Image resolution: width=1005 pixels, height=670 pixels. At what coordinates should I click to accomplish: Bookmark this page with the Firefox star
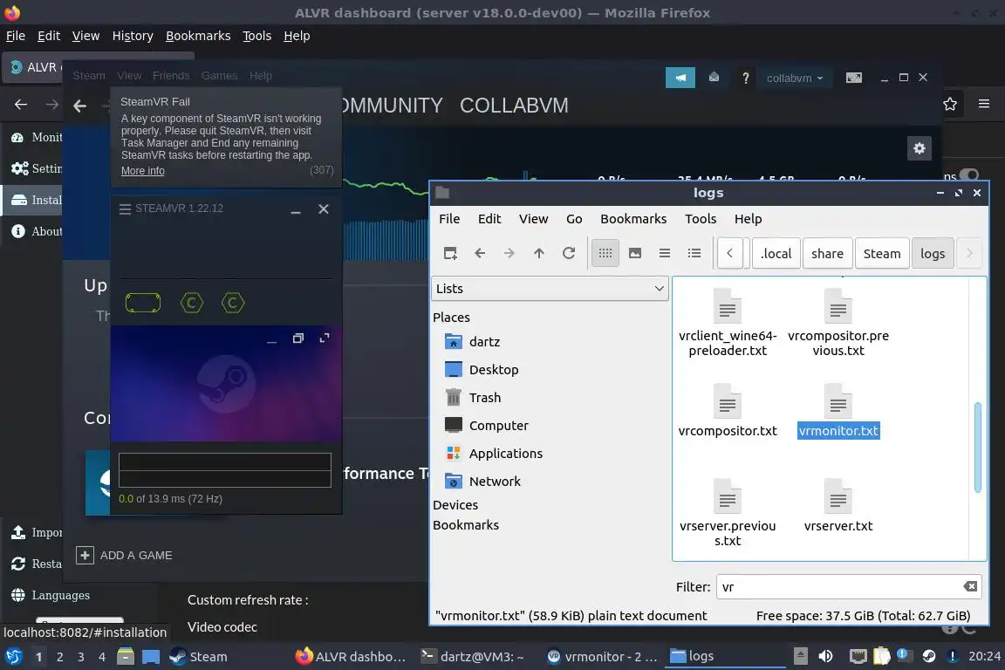click(950, 104)
